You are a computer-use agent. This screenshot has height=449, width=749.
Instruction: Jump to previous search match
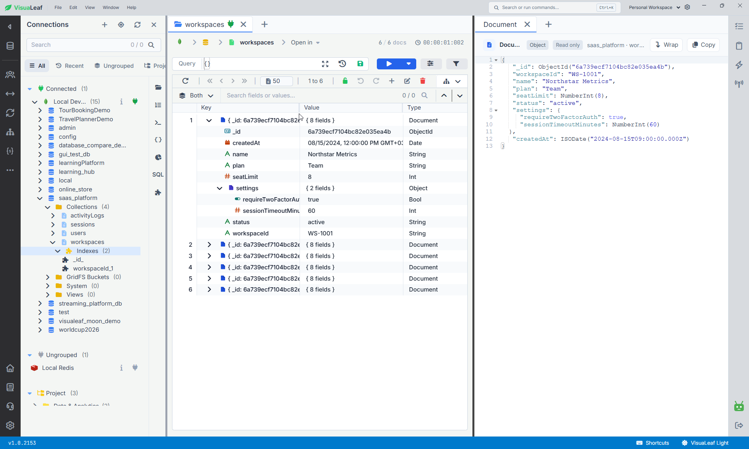click(444, 95)
